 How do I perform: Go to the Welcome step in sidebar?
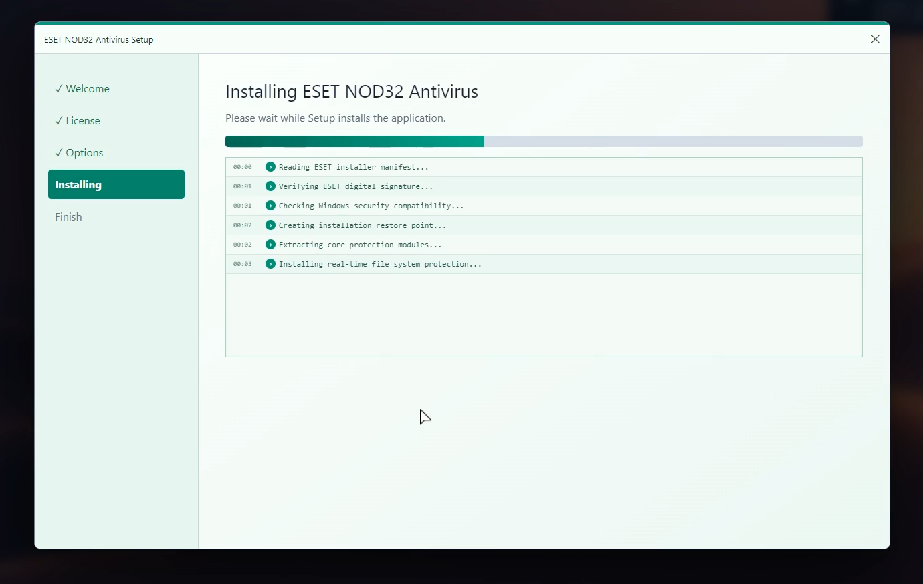coord(116,89)
